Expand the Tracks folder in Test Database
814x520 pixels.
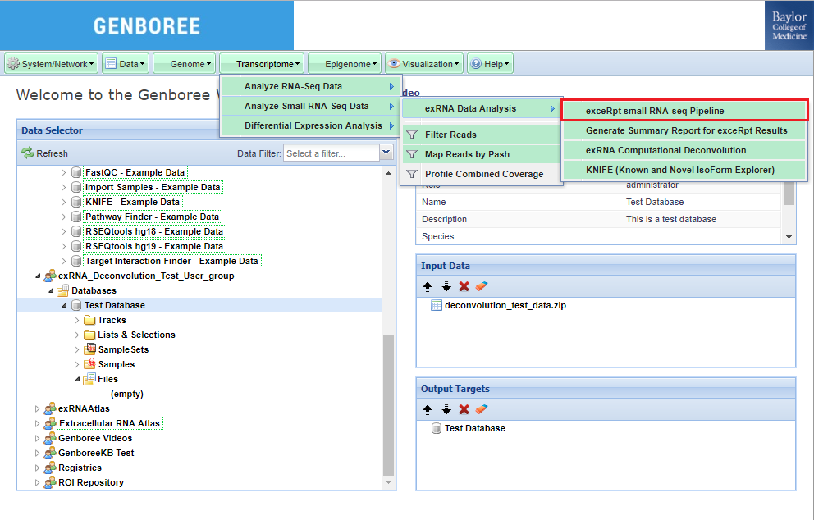tap(77, 320)
